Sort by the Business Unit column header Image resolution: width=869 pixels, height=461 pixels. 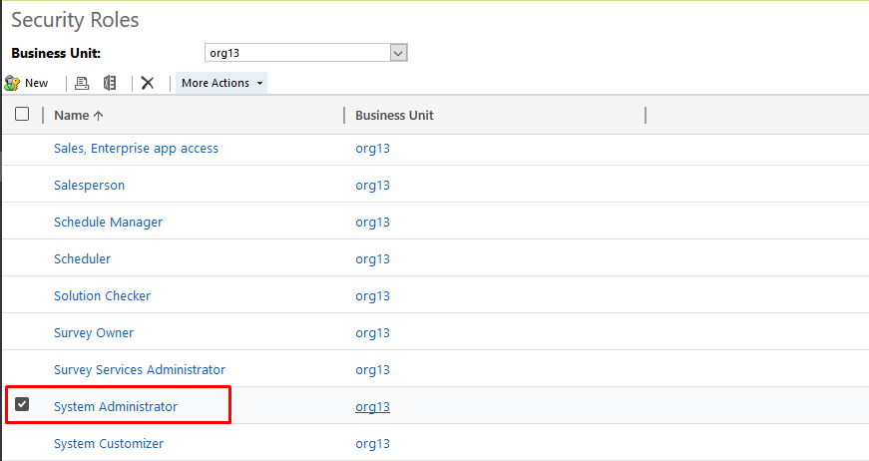394,115
